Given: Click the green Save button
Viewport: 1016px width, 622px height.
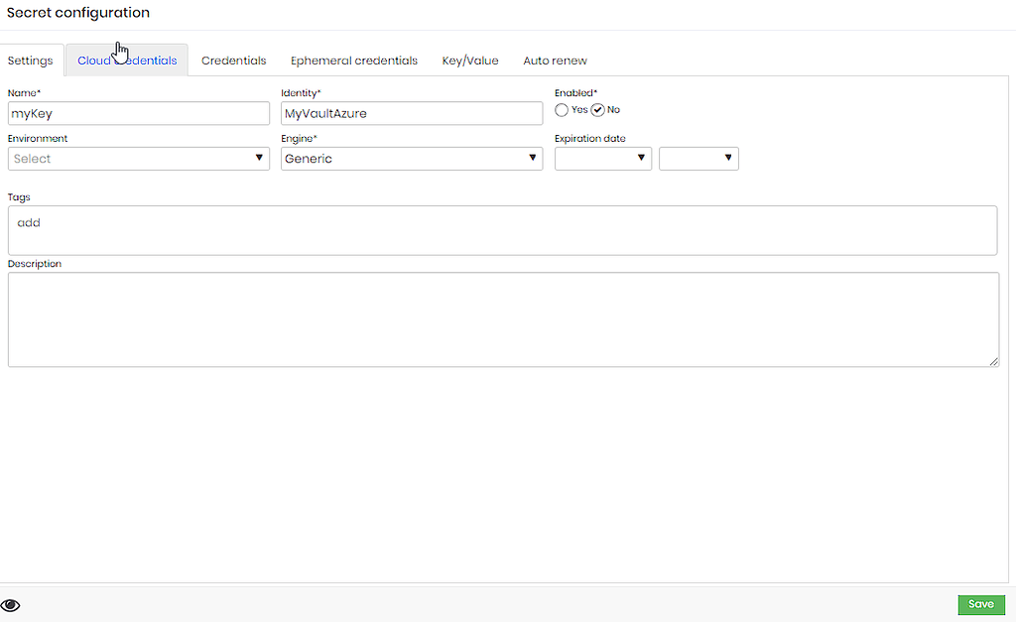Looking at the screenshot, I should pos(981,604).
